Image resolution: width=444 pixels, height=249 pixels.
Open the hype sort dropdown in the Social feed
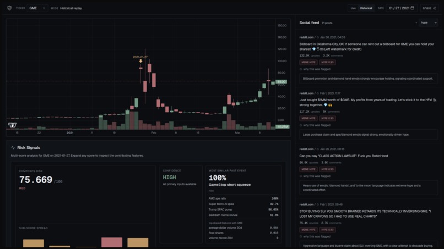pyautogui.click(x=429, y=23)
